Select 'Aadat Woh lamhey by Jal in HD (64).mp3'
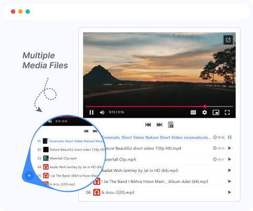This screenshot has width=253, height=211. 140,170
